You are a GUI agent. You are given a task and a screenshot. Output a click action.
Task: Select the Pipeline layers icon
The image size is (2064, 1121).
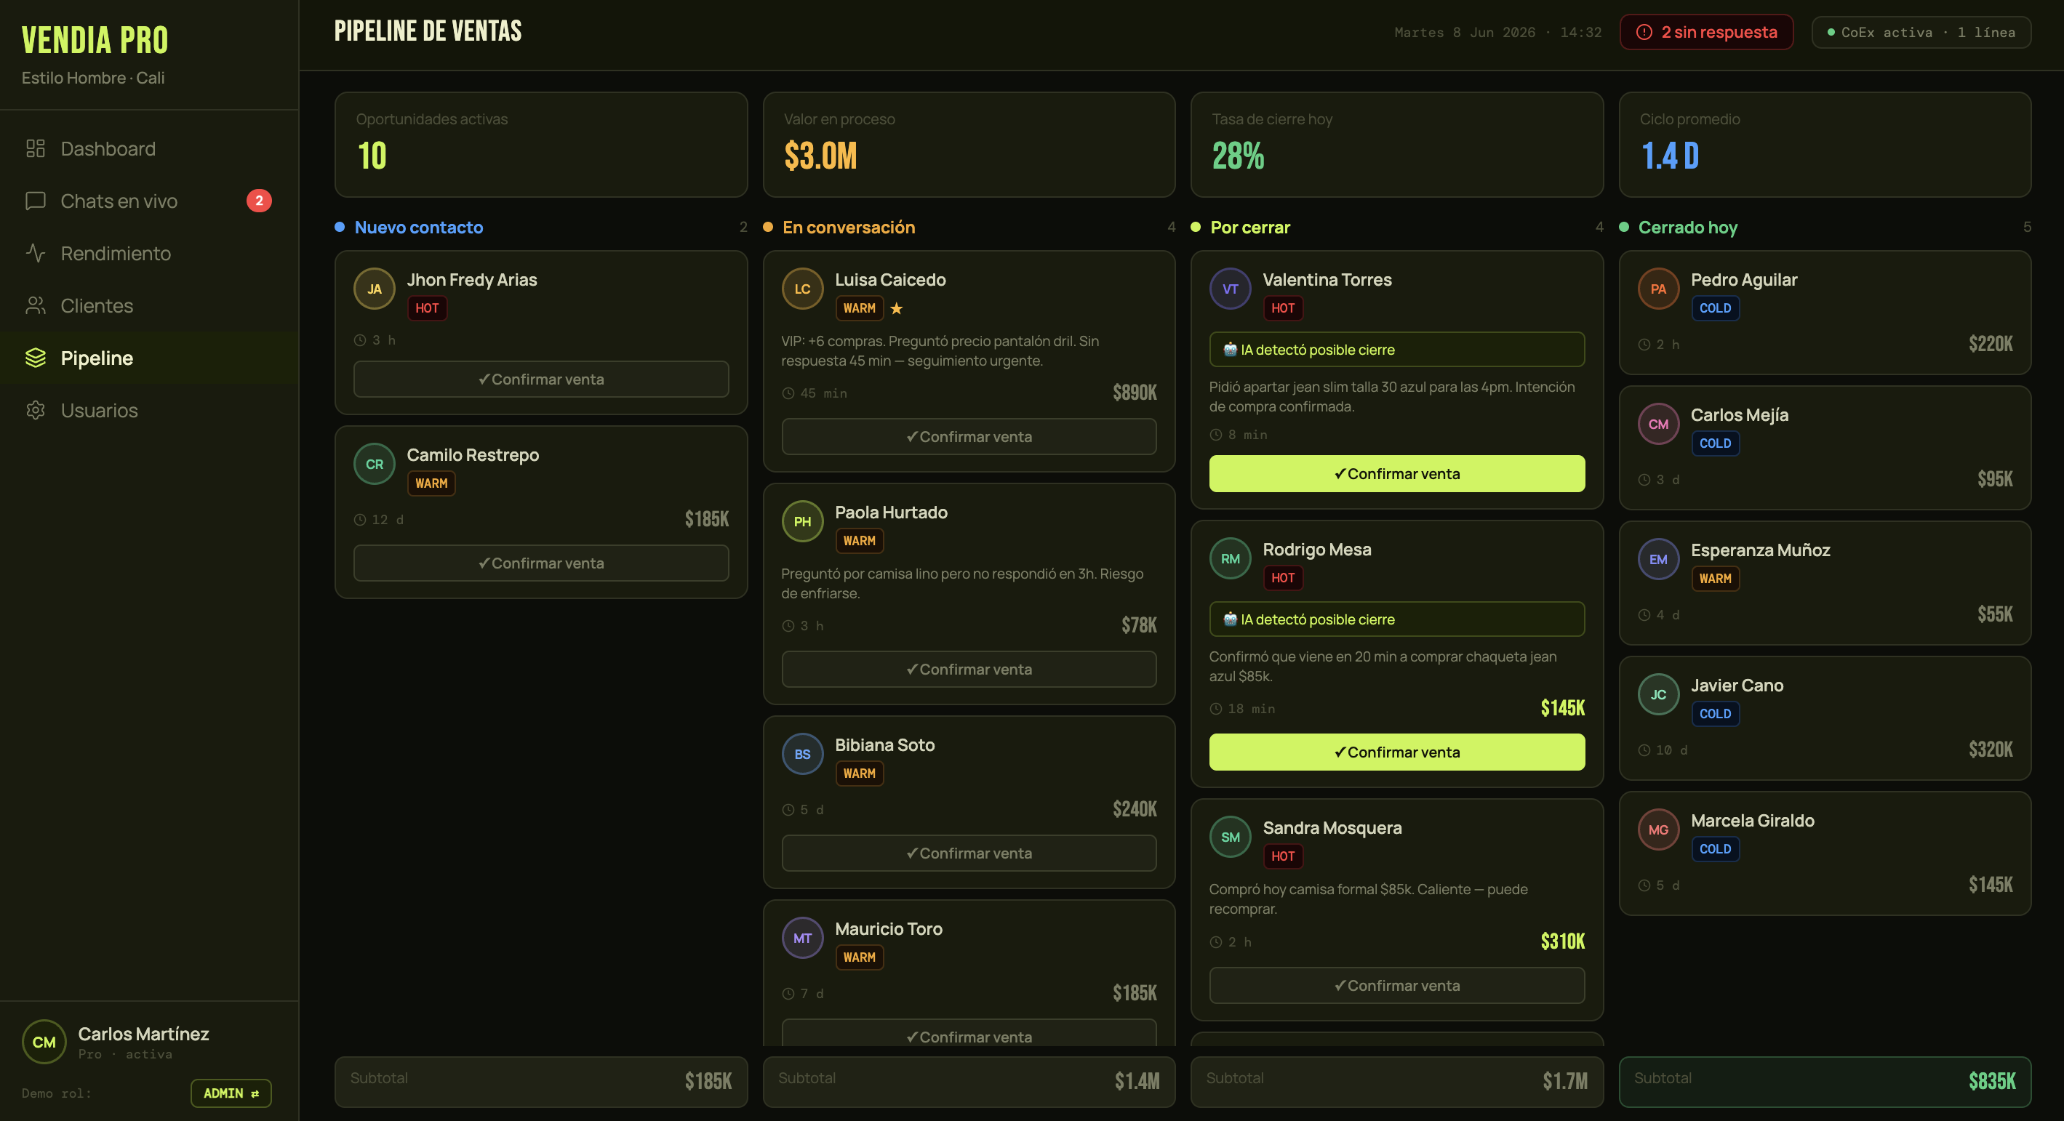point(35,358)
